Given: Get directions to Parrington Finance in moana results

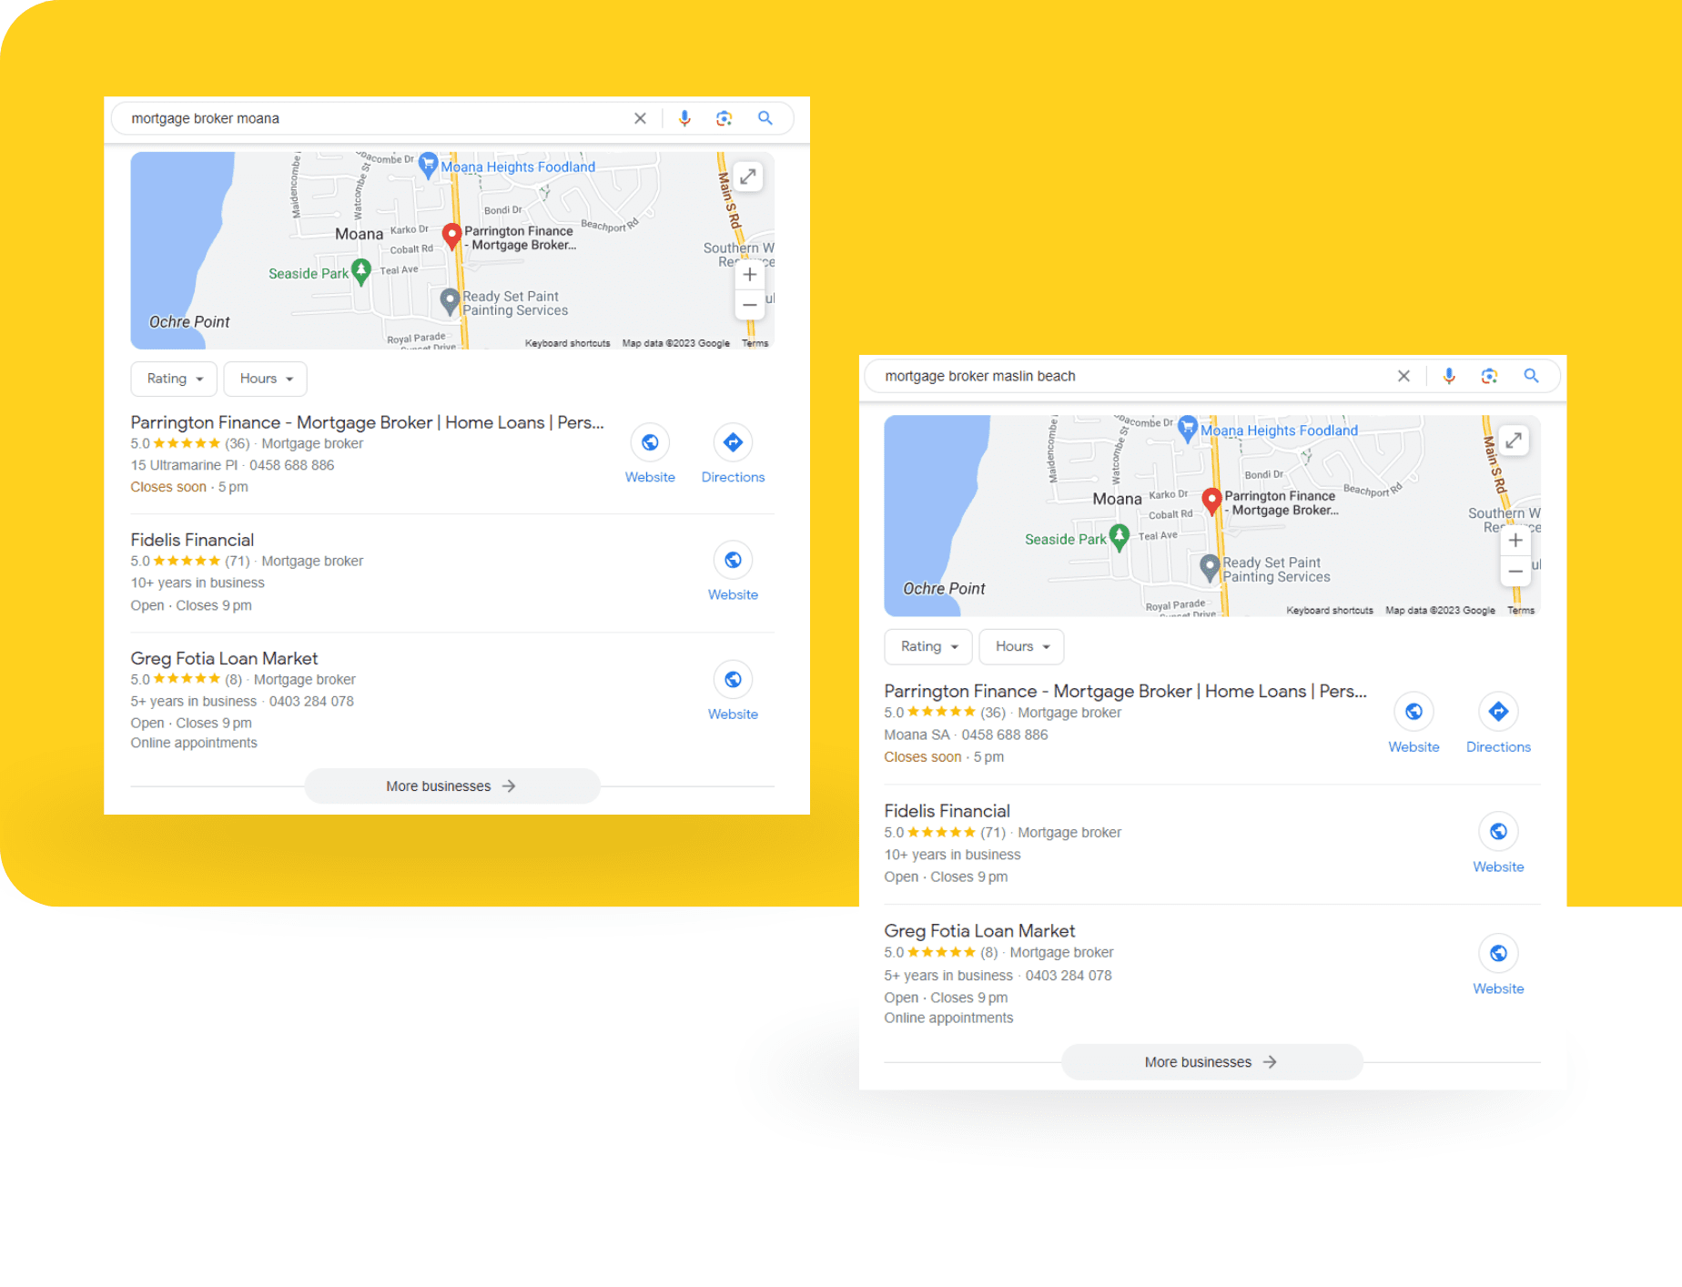Looking at the screenshot, I should point(733,453).
